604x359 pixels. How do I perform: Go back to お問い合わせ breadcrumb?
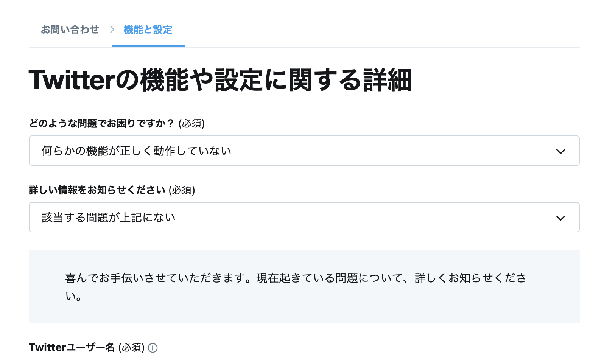[x=70, y=30]
